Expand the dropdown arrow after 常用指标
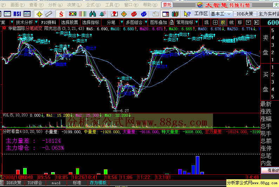The image size is (279, 187). [197, 22]
